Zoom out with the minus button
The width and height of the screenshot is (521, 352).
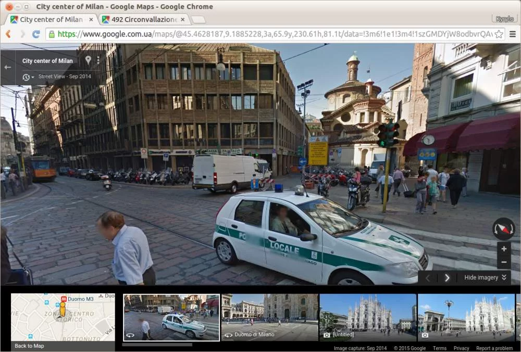[x=503, y=262]
